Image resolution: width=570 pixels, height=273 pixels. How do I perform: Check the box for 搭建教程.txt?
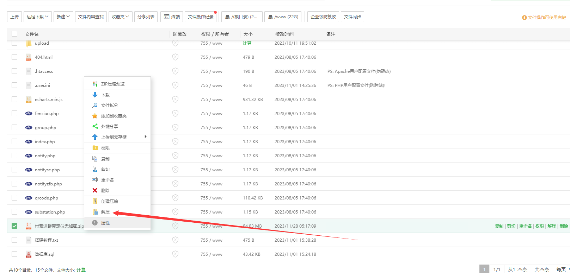14,240
